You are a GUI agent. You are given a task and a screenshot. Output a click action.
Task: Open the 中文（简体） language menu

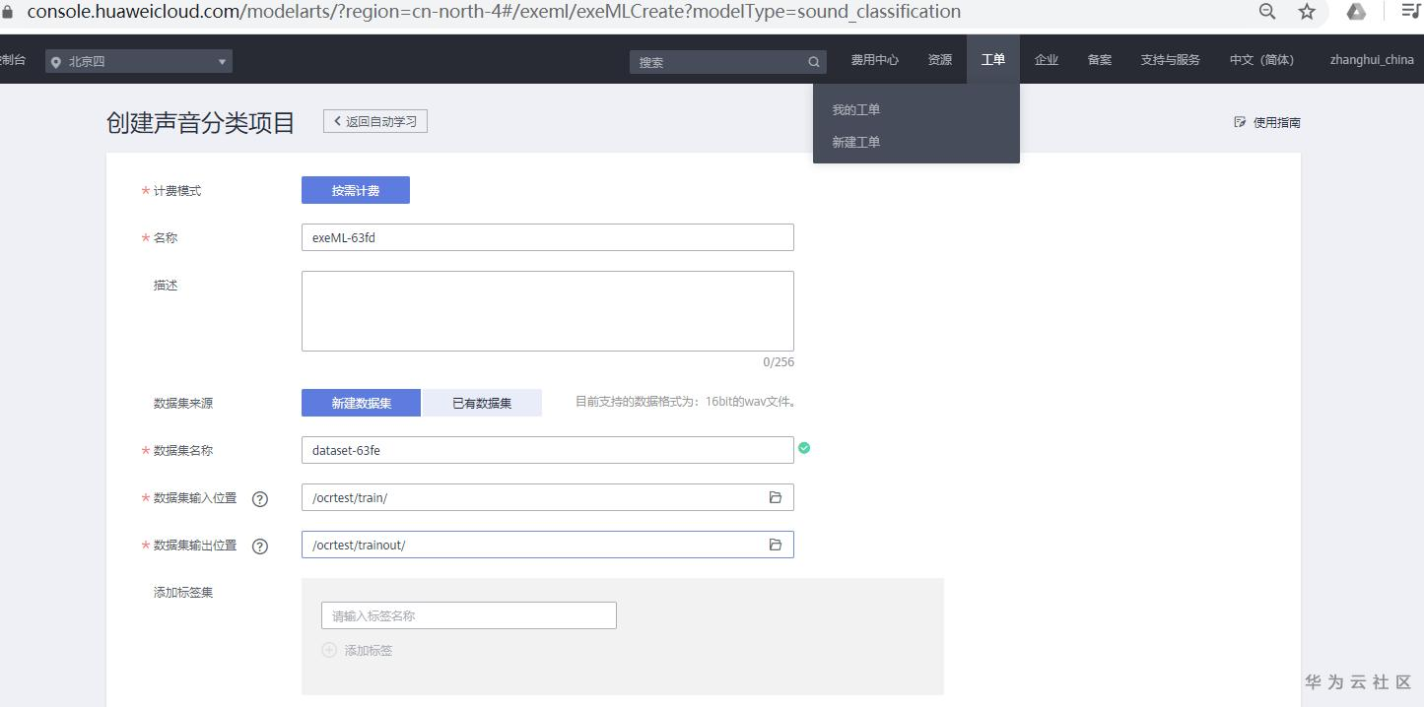pyautogui.click(x=1261, y=60)
